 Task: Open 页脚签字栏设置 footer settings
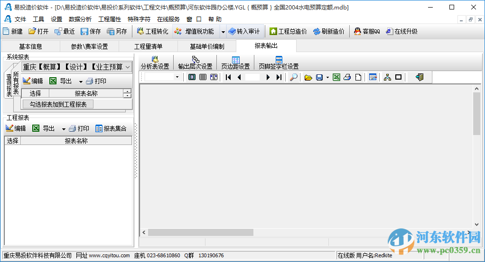279,63
